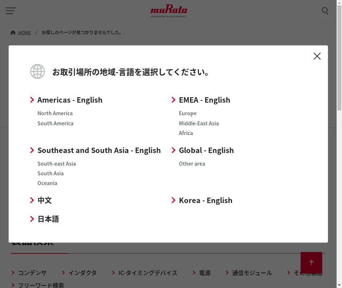Select 中文 language option
The height and width of the screenshot is (288, 342).
pos(45,200)
